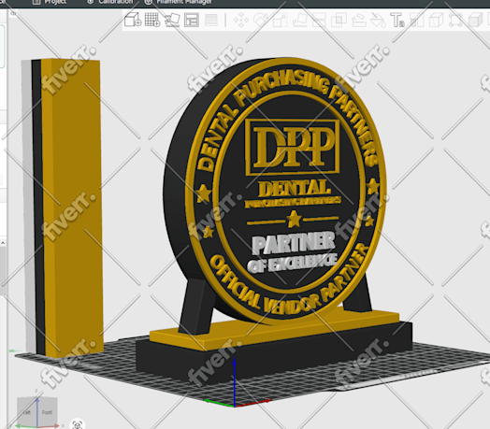Open the Project tab
Screen dimensions: 490x429
50,2
